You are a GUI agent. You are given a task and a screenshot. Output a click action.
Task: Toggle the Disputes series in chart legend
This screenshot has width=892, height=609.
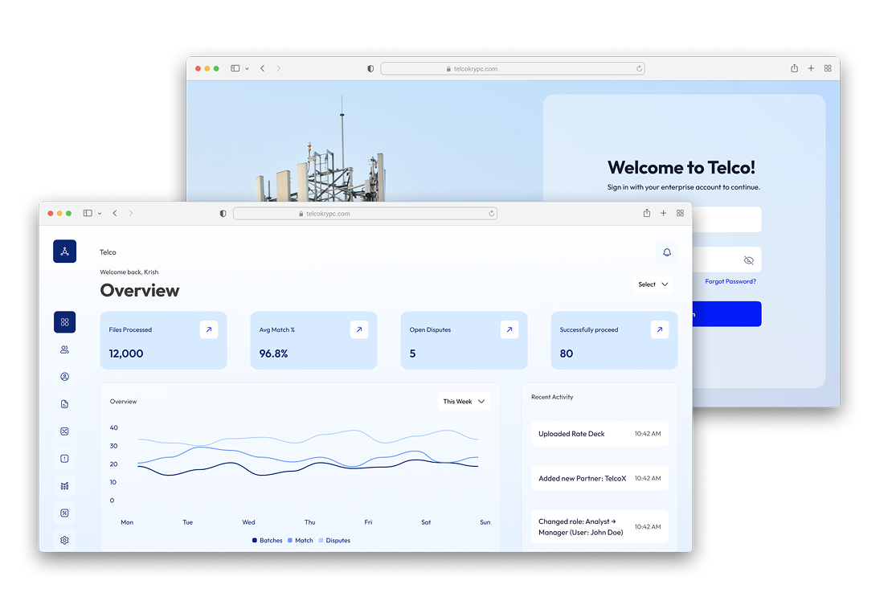coord(333,541)
